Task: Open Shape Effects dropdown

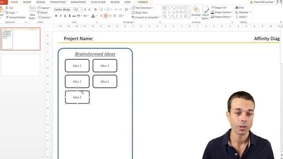Action: tap(221, 17)
